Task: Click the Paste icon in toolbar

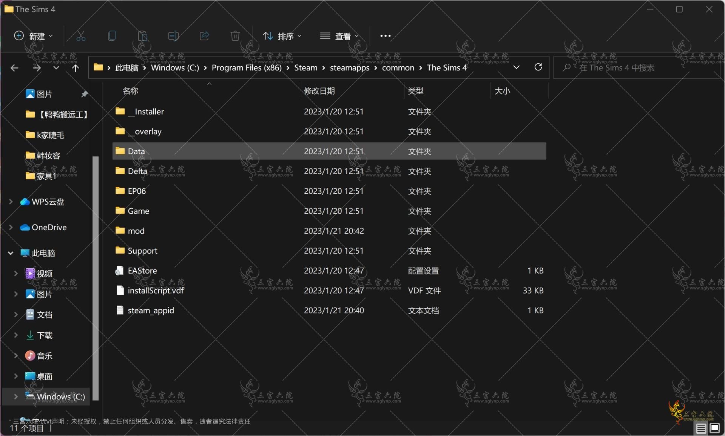Action: 143,36
